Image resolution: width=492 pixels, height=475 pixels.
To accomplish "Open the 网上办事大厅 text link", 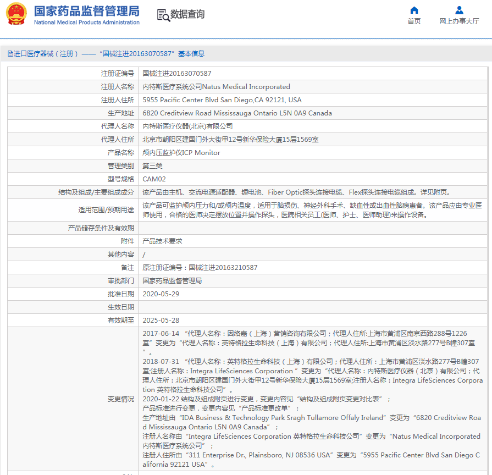I will (459, 21).
